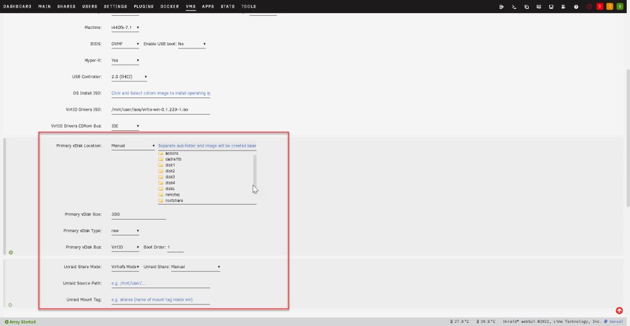
Task: Go to the Shares tab
Action: (66, 6)
